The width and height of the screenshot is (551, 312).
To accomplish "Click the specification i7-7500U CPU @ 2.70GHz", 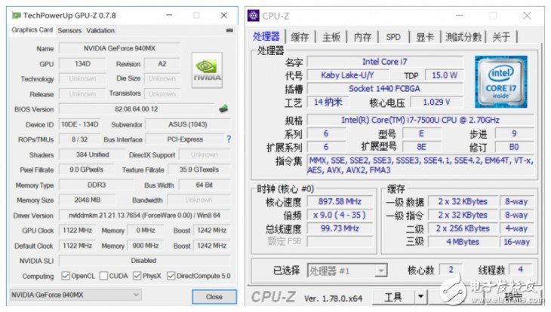I will pos(420,120).
